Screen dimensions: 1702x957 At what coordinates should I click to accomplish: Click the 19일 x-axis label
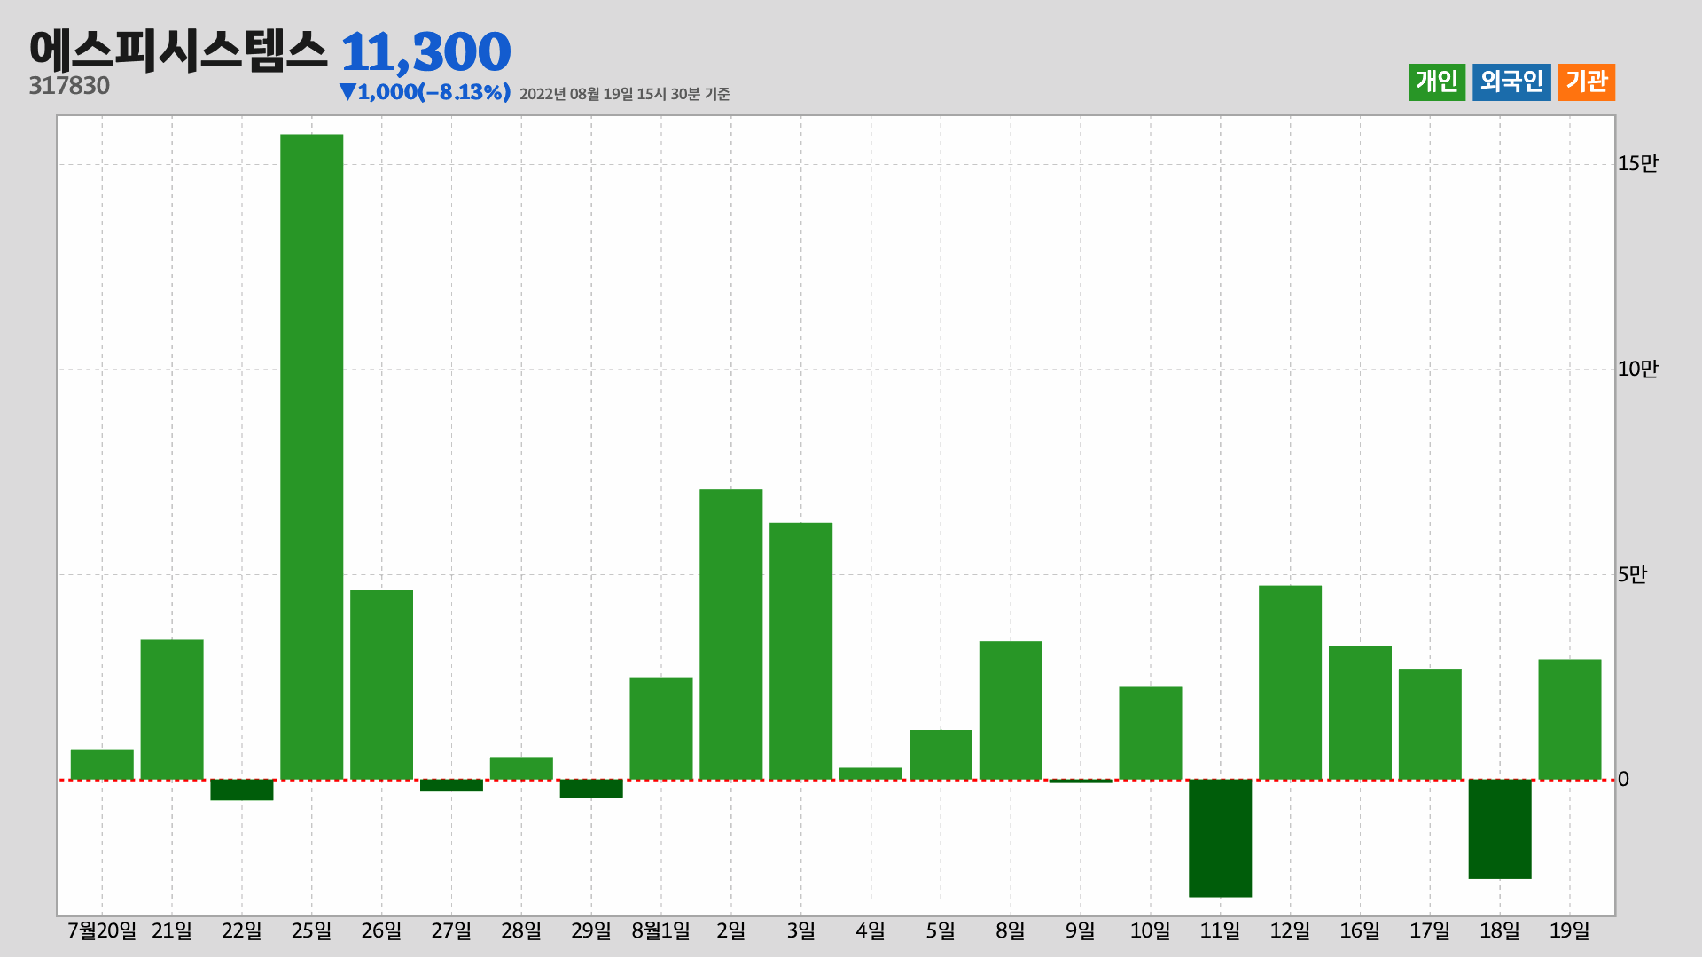[x=1570, y=930]
